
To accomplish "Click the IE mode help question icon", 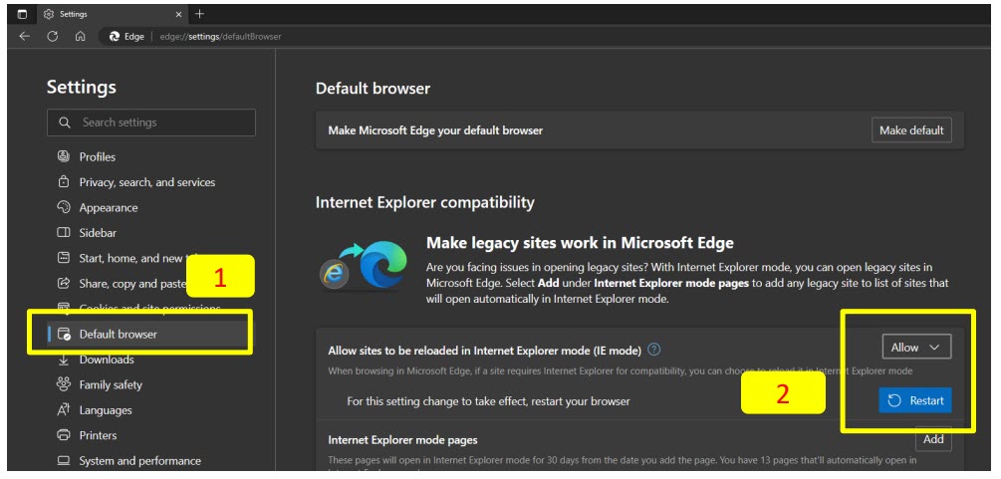I will coord(654,350).
